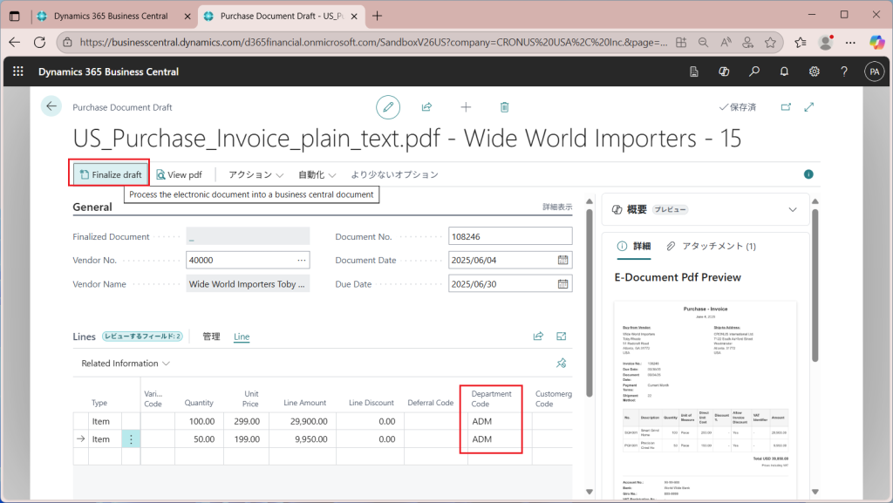The image size is (893, 503).
Task: Open the app launcher waffle menu
Action: tap(18, 71)
